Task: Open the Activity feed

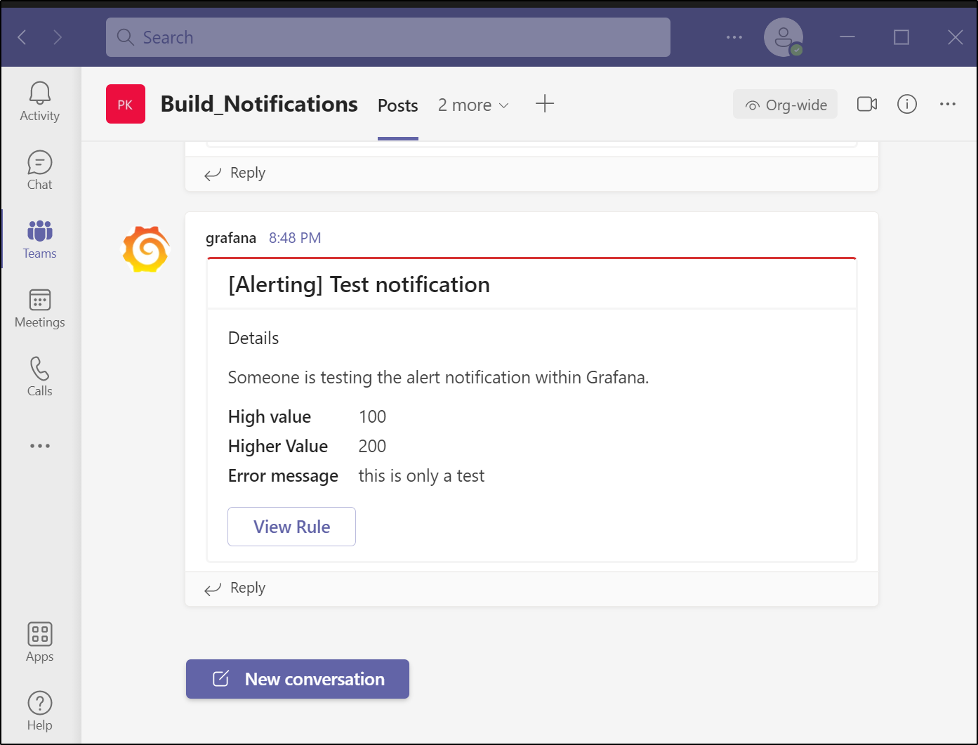Action: (x=40, y=102)
